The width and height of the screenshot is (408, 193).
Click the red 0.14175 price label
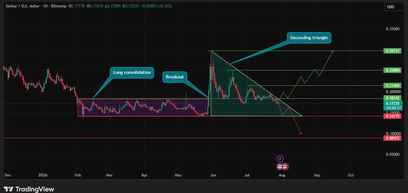point(392,116)
